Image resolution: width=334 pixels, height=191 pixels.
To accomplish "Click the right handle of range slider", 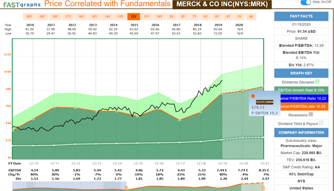I will pyautogui.click(x=263, y=188).
